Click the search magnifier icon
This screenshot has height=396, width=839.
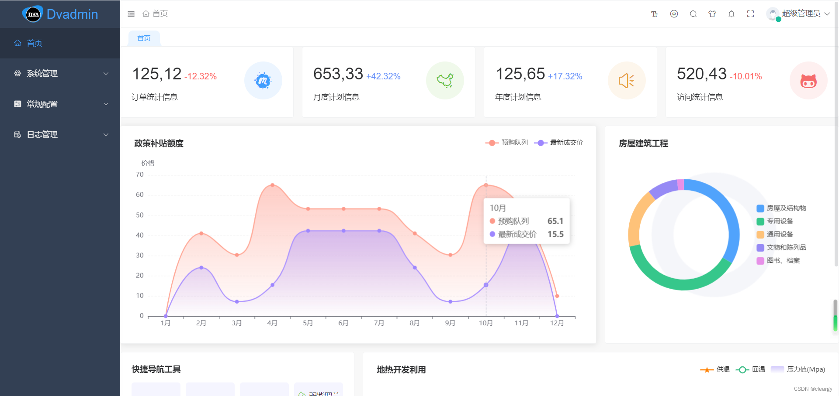pos(693,14)
